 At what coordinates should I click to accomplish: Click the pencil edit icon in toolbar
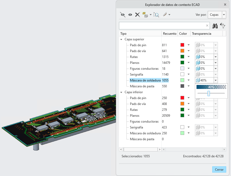(x=165, y=14)
